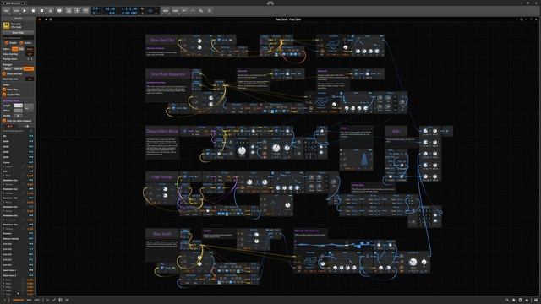Start playback with the transport Play button

pos(25,11)
